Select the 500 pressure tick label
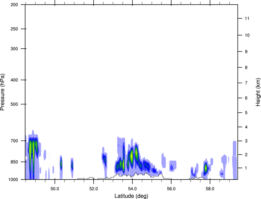Screen dimensions: 261x199 pos(14,104)
